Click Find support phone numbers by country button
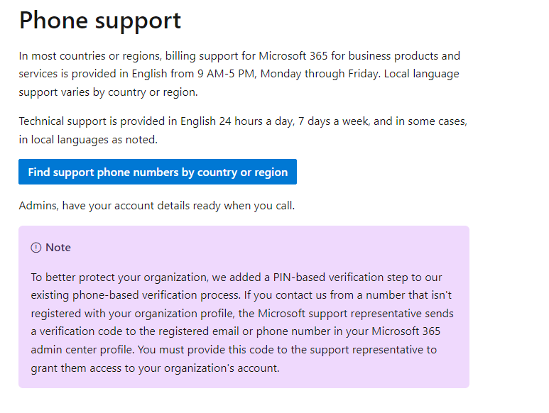Image resolution: width=549 pixels, height=413 pixels. pyautogui.click(x=158, y=172)
